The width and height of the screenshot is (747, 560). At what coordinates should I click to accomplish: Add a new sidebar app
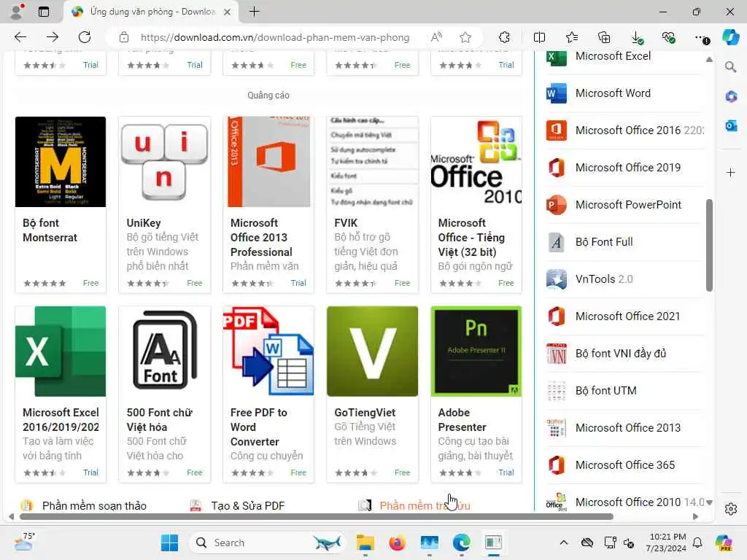pos(731,172)
